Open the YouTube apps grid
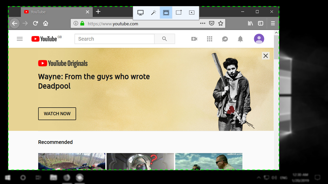 pos(210,39)
